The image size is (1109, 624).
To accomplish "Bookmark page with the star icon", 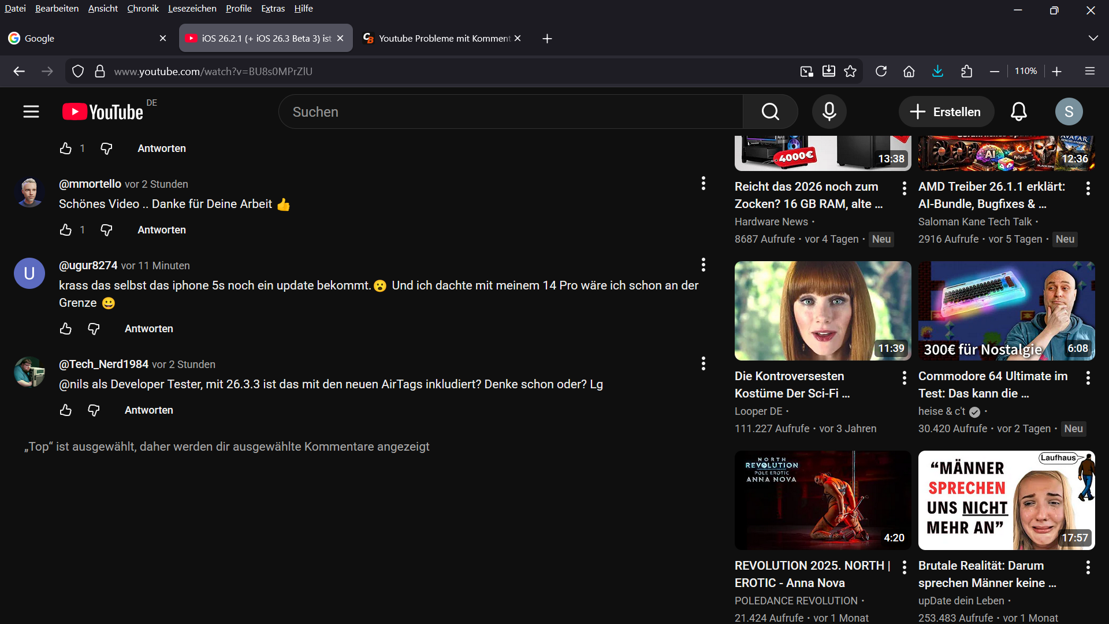I will coord(850,71).
